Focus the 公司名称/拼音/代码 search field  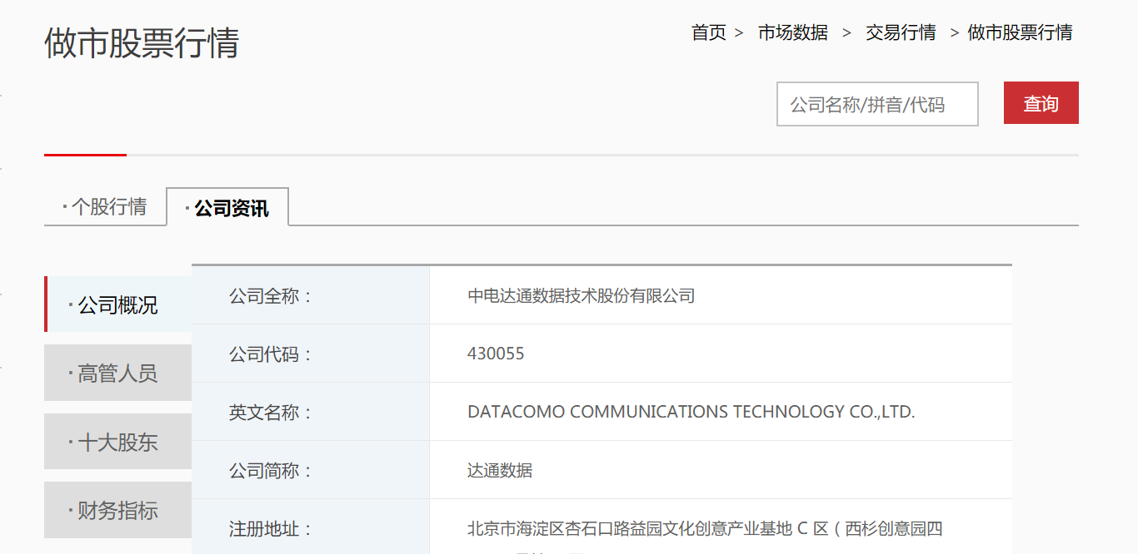click(x=877, y=104)
